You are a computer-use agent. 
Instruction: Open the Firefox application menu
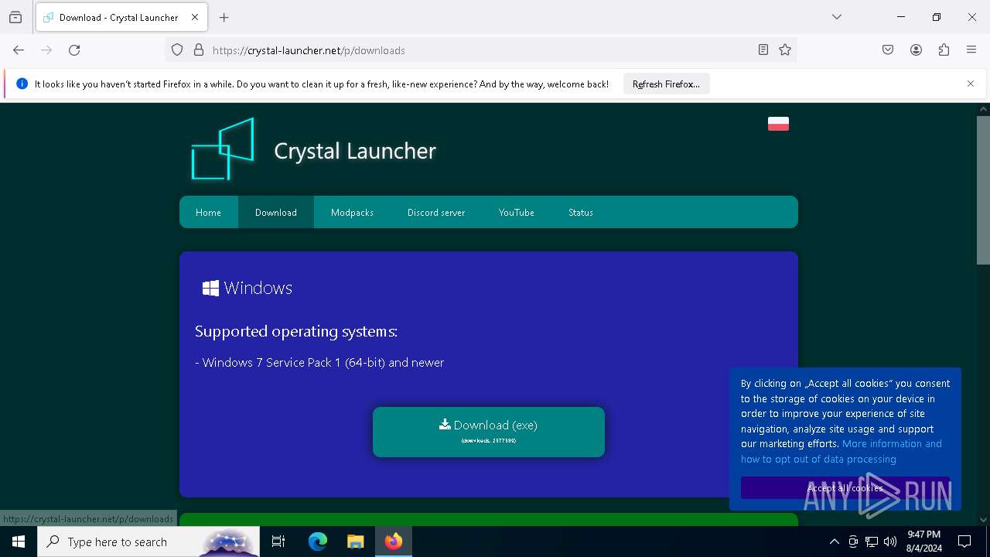[971, 50]
